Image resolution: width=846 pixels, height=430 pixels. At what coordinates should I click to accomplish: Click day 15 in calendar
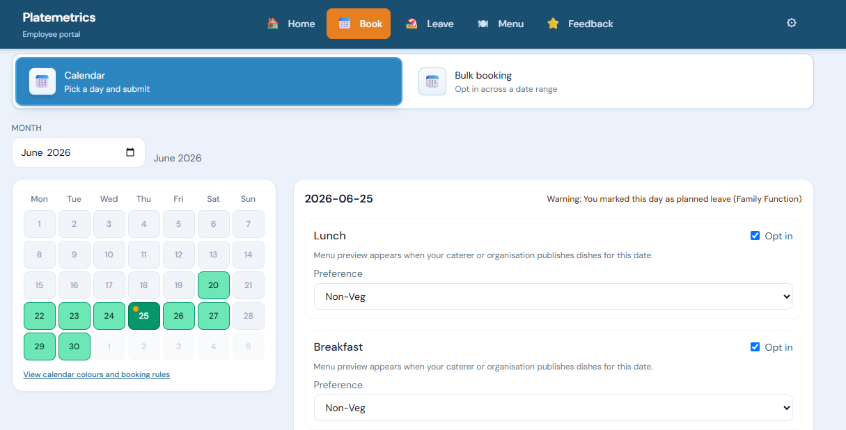40,285
